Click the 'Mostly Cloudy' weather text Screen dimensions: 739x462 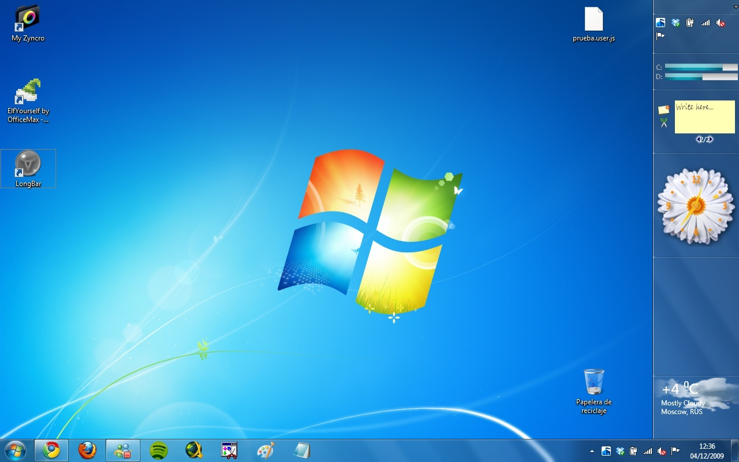[x=683, y=403]
